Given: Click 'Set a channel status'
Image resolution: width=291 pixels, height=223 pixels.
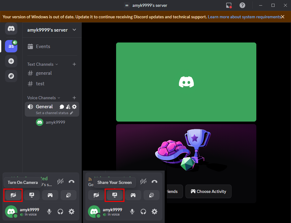Looking at the screenshot, I should [52, 113].
